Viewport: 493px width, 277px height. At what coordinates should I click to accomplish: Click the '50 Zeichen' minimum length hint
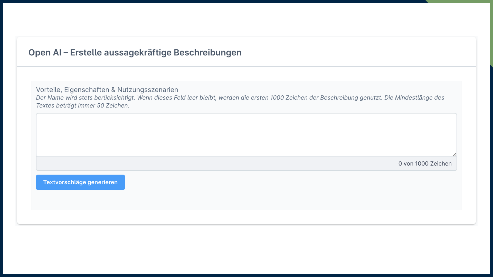tap(112, 106)
